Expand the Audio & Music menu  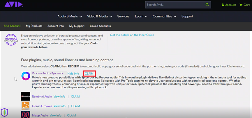click(70, 16)
